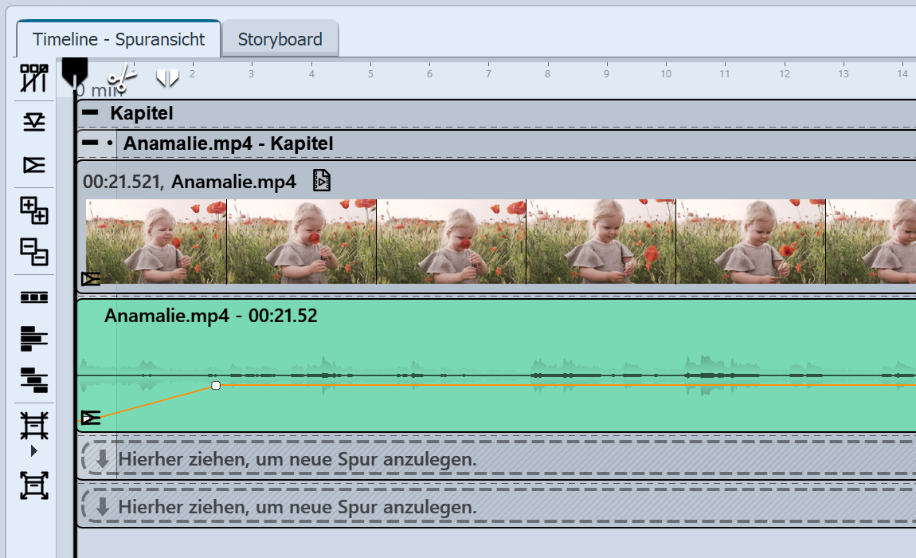Click the expand all tracks plus icon
Image resolution: width=916 pixels, height=558 pixels.
point(33,210)
